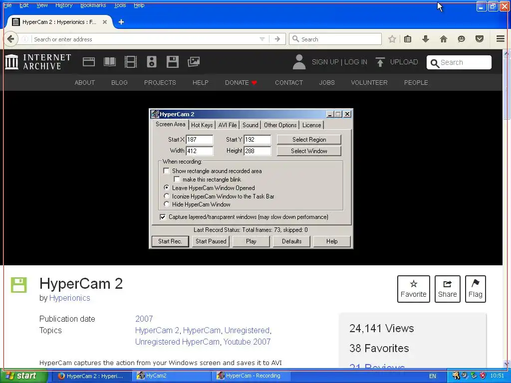This screenshot has width=511, height=383.
Task: Click the Start X input field
Action: [200, 140]
